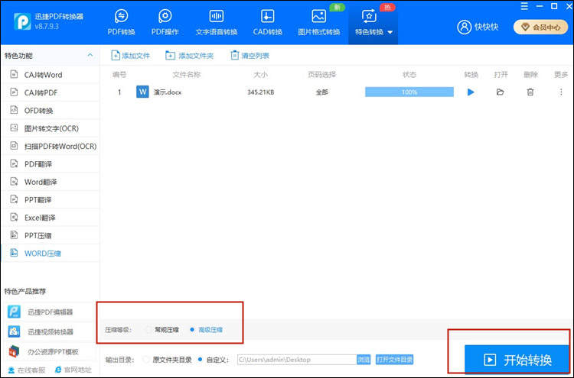The width and height of the screenshot is (574, 378).
Task: Click the output path input field
Action: point(297,360)
